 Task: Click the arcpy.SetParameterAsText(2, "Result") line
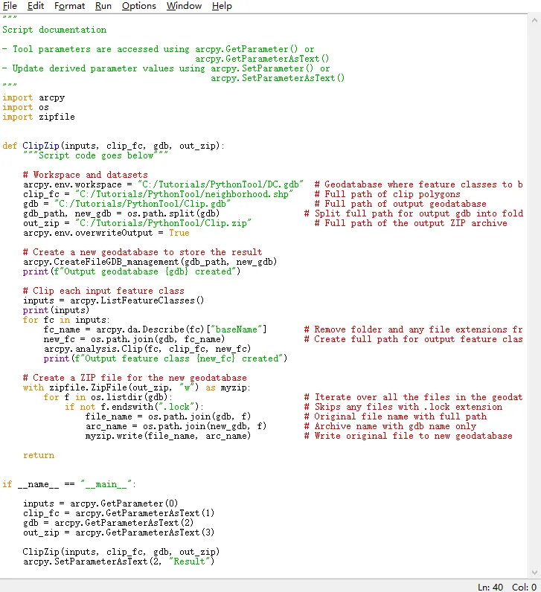[x=118, y=562]
